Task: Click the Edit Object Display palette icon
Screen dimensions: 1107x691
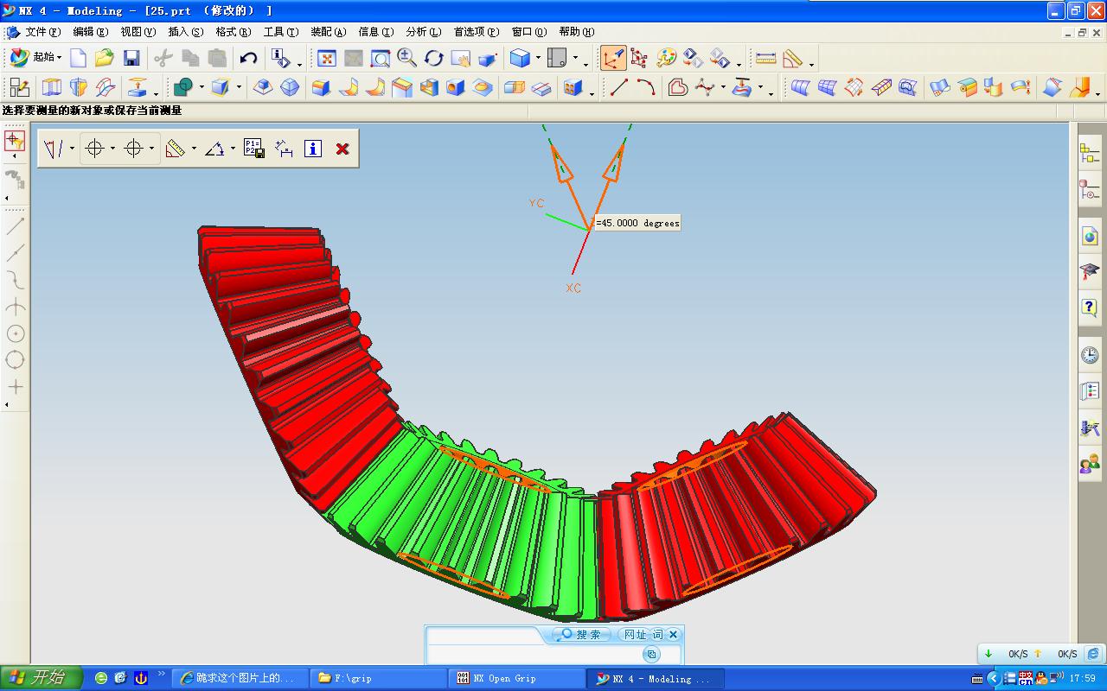Action: [x=666, y=58]
